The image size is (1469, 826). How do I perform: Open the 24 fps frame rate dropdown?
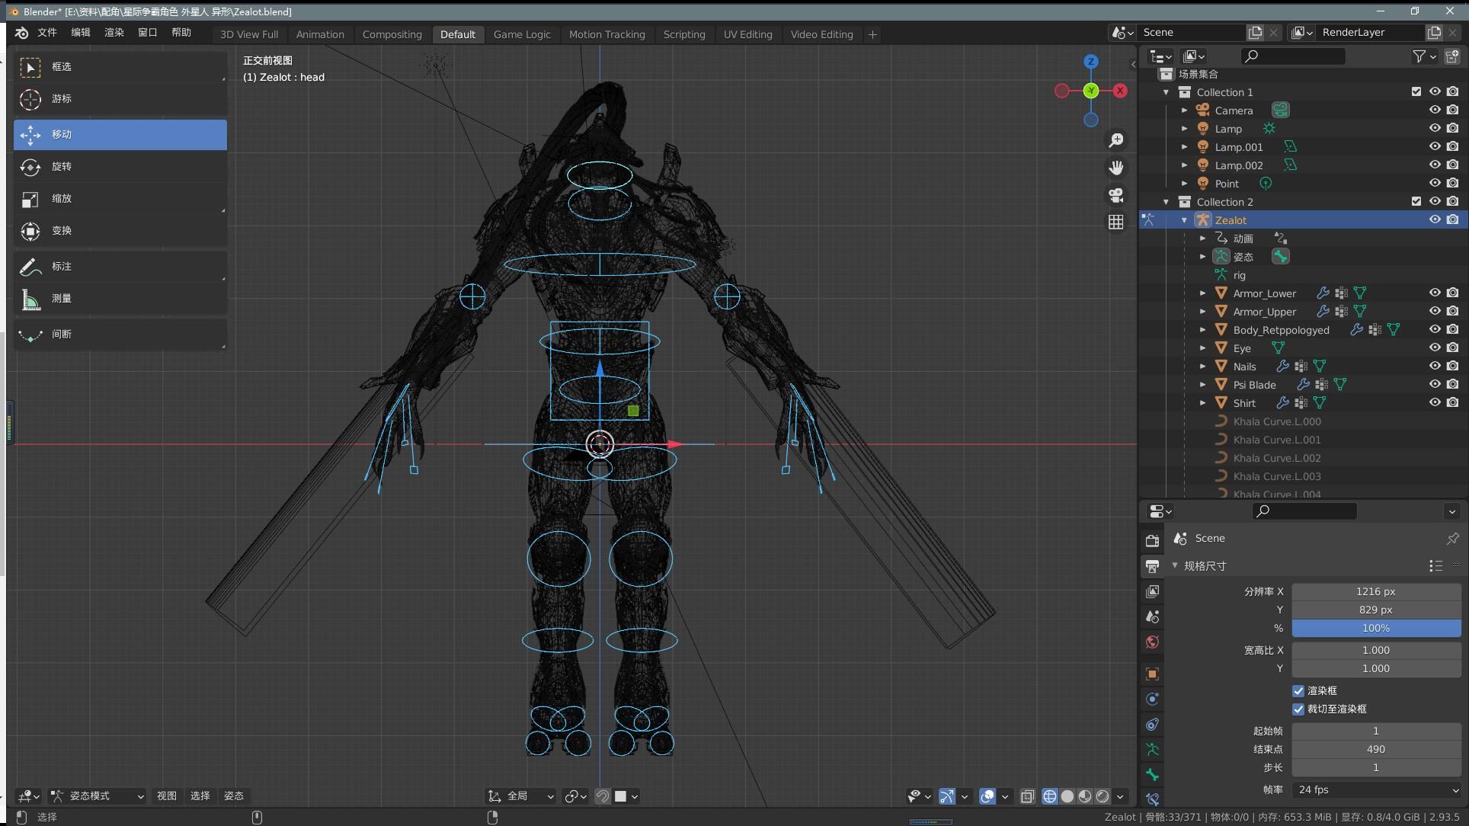(x=1376, y=789)
